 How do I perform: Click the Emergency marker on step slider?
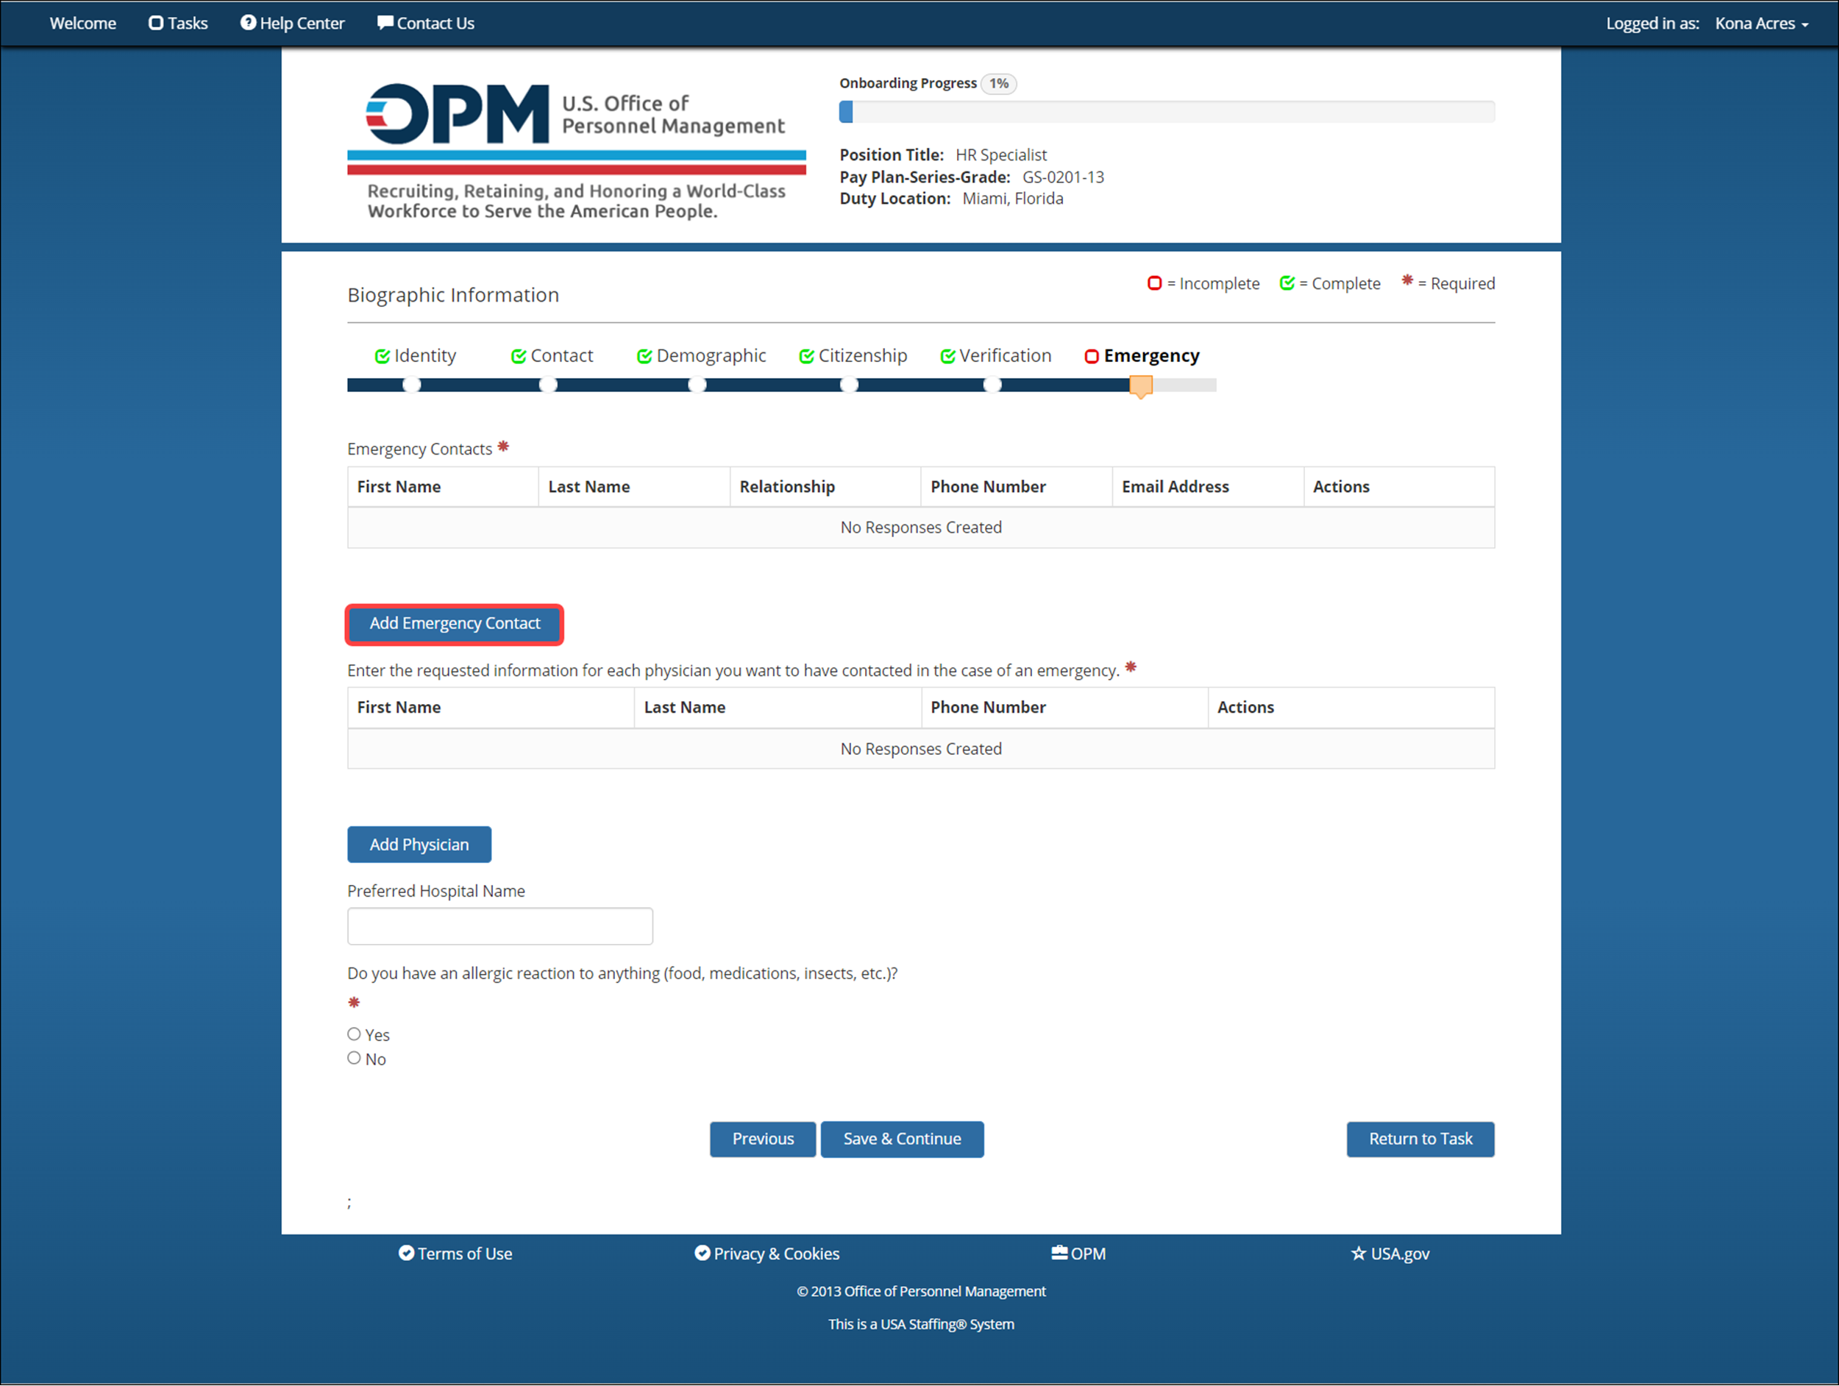(x=1141, y=387)
